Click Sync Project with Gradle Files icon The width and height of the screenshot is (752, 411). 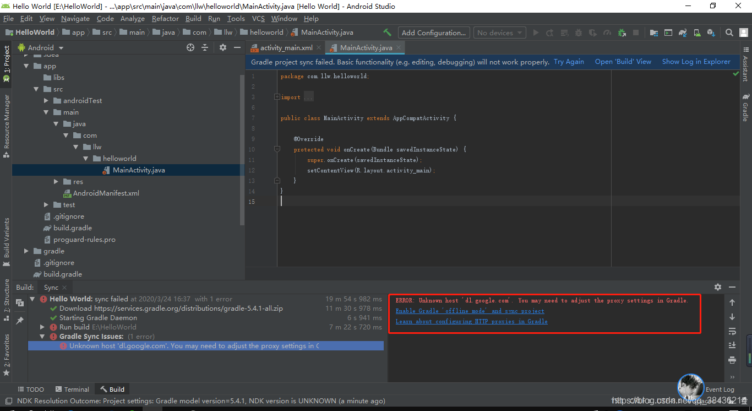click(683, 33)
